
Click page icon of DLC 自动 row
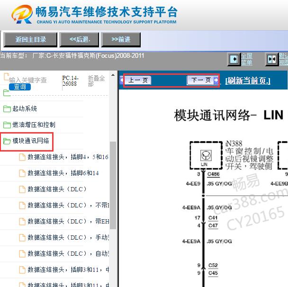pyautogui.click(x=22, y=254)
